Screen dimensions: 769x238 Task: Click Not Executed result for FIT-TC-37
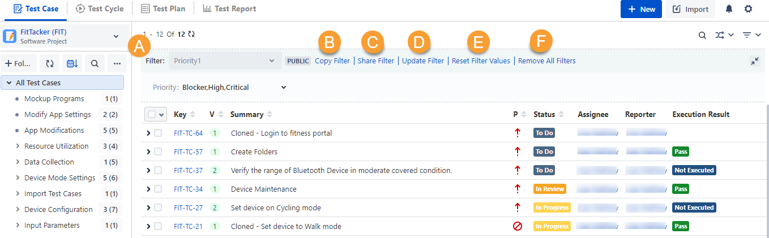click(694, 170)
